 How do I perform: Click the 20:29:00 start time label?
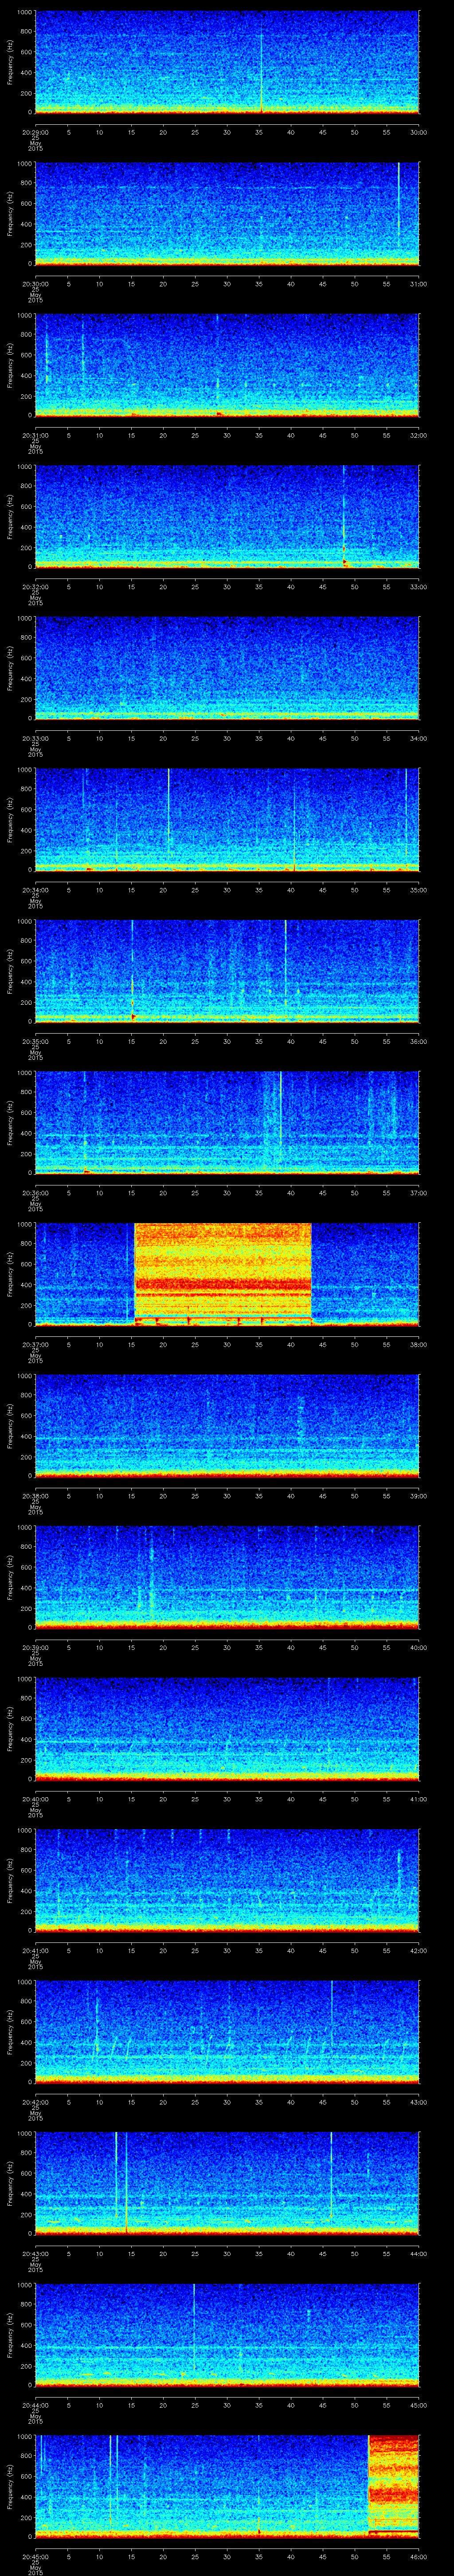(x=35, y=132)
